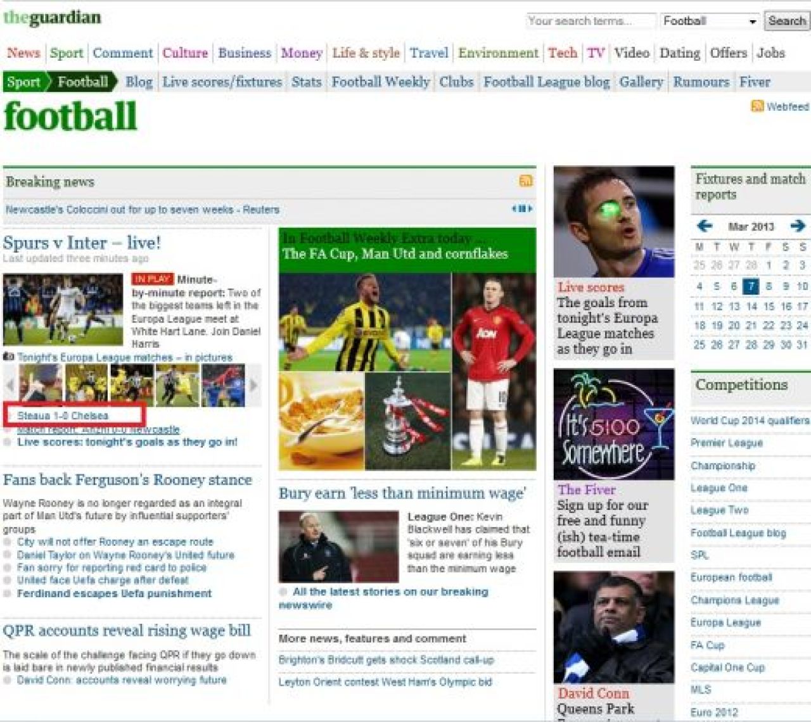Open the Webfeed RSS icon
Viewport: 811px width, 722px height.
click(757, 106)
